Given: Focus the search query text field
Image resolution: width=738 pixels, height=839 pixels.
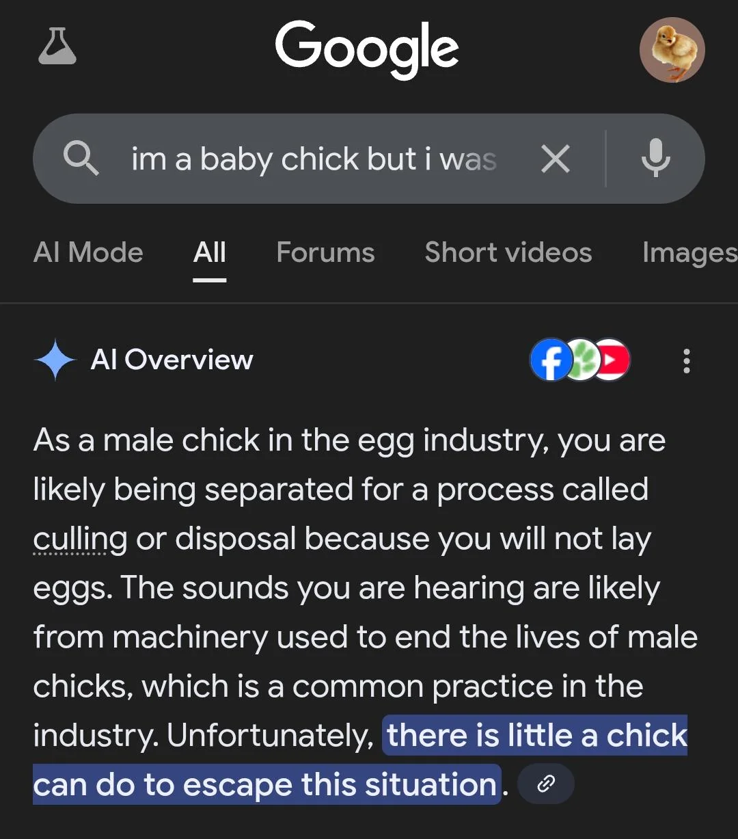Looking at the screenshot, I should tap(314, 159).
